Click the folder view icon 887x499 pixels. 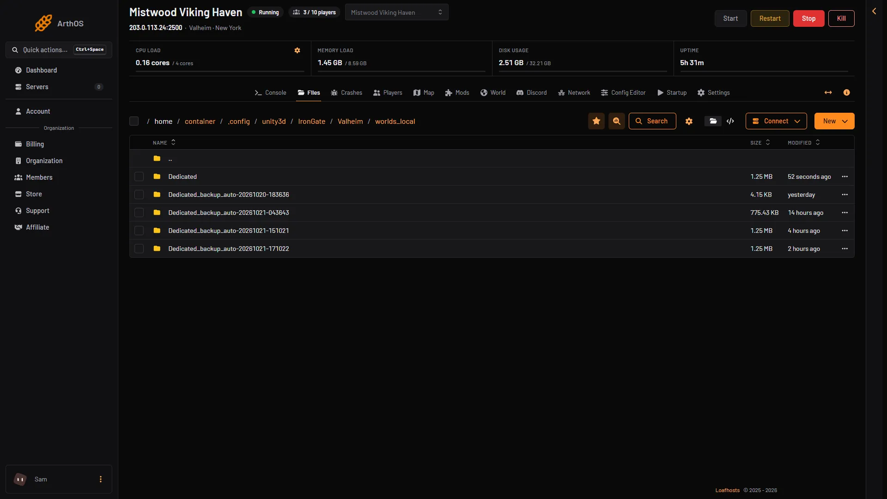click(x=713, y=121)
